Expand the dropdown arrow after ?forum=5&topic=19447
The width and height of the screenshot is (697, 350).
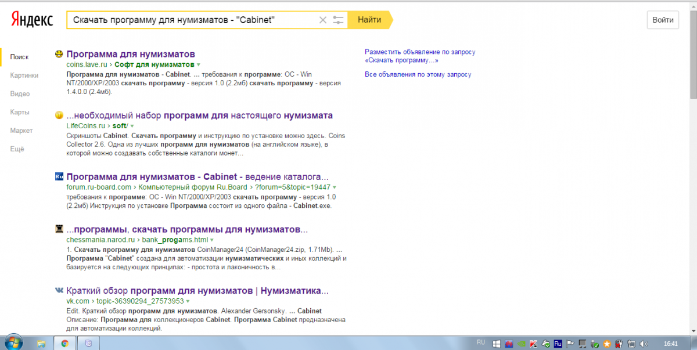coord(335,187)
